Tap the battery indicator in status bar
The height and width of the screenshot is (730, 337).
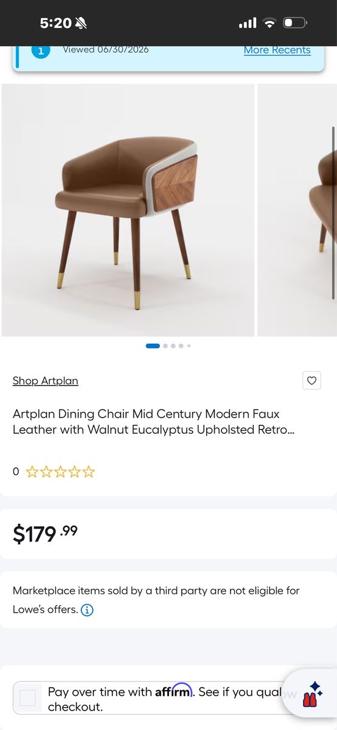click(295, 23)
